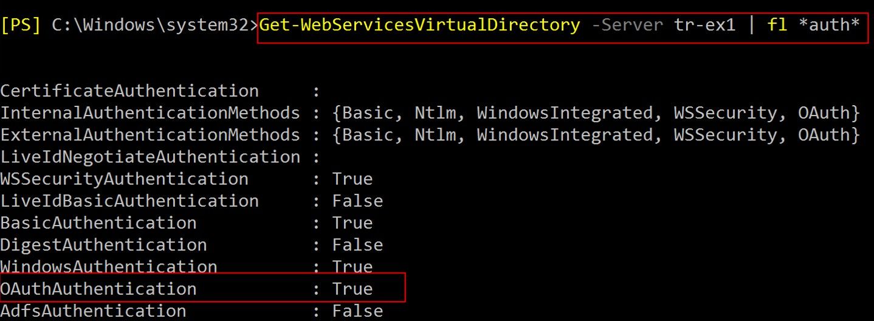Click the tr-ex1 server name
874x321 pixels.
[x=704, y=26]
